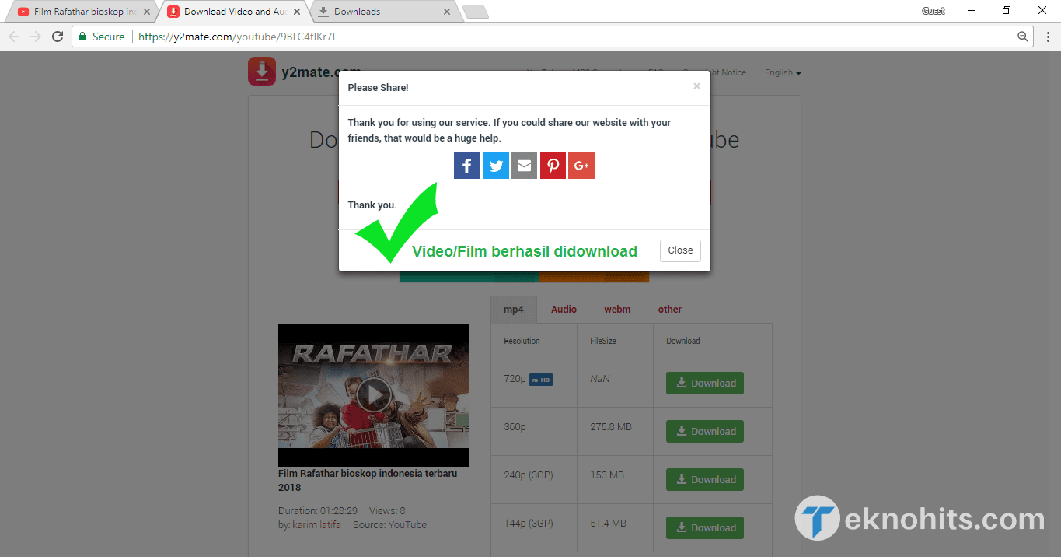The height and width of the screenshot is (557, 1061).
Task: Share on Google Plus icon
Action: [x=581, y=166]
